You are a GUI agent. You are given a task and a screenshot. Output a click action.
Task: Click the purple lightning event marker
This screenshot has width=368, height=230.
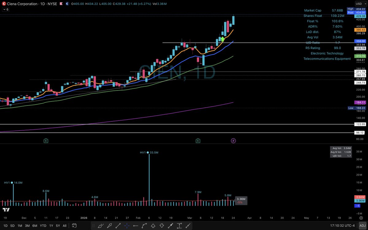click(233, 141)
